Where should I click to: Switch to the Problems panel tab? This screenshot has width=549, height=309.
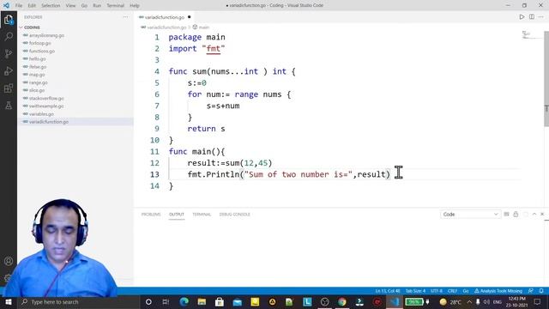tap(151, 214)
